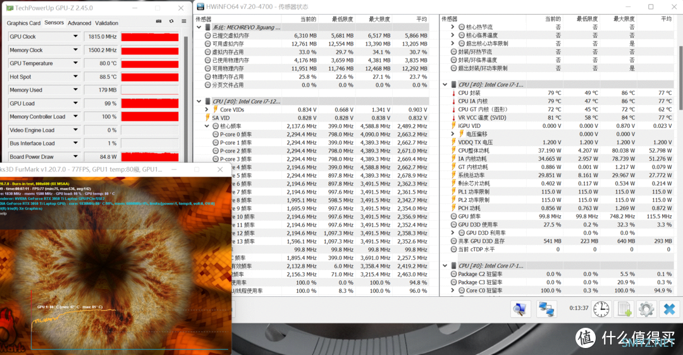Open the GPU-Z hamburger menu icon
Image resolution: width=683 pixels, height=355 pixels.
click(x=184, y=21)
